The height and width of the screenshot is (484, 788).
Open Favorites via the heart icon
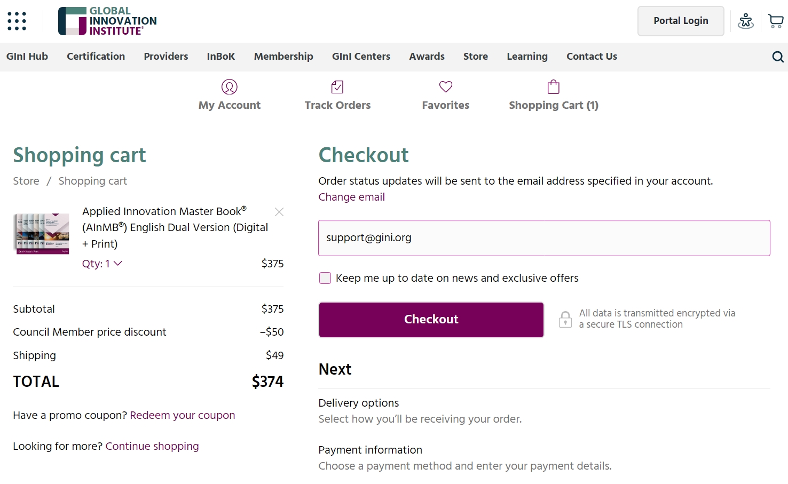[446, 86]
